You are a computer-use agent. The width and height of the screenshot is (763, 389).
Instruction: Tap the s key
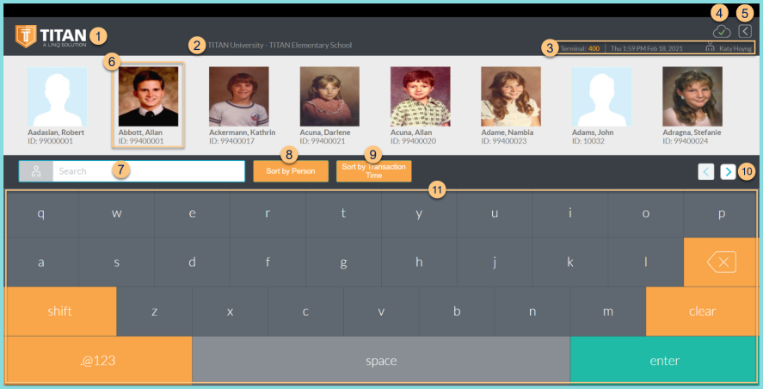117,262
